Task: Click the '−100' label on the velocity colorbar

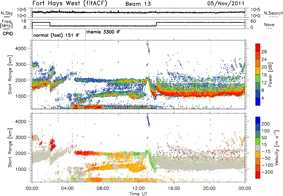Action: click(267, 165)
